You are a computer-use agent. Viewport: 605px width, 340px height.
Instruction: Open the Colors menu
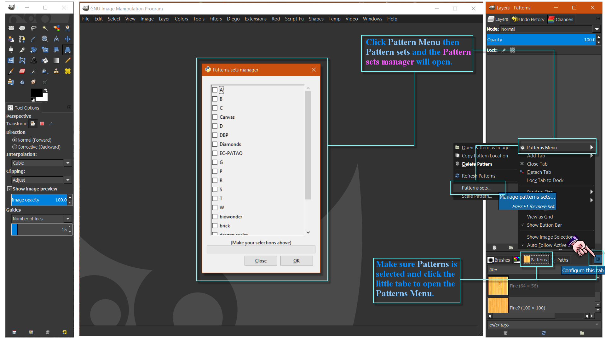pyautogui.click(x=181, y=19)
